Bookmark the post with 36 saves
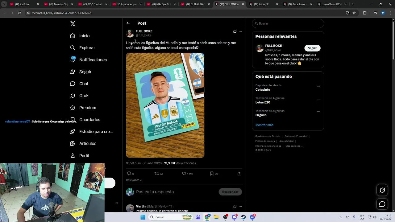The height and width of the screenshot is (222, 395). pyautogui.click(x=214, y=174)
